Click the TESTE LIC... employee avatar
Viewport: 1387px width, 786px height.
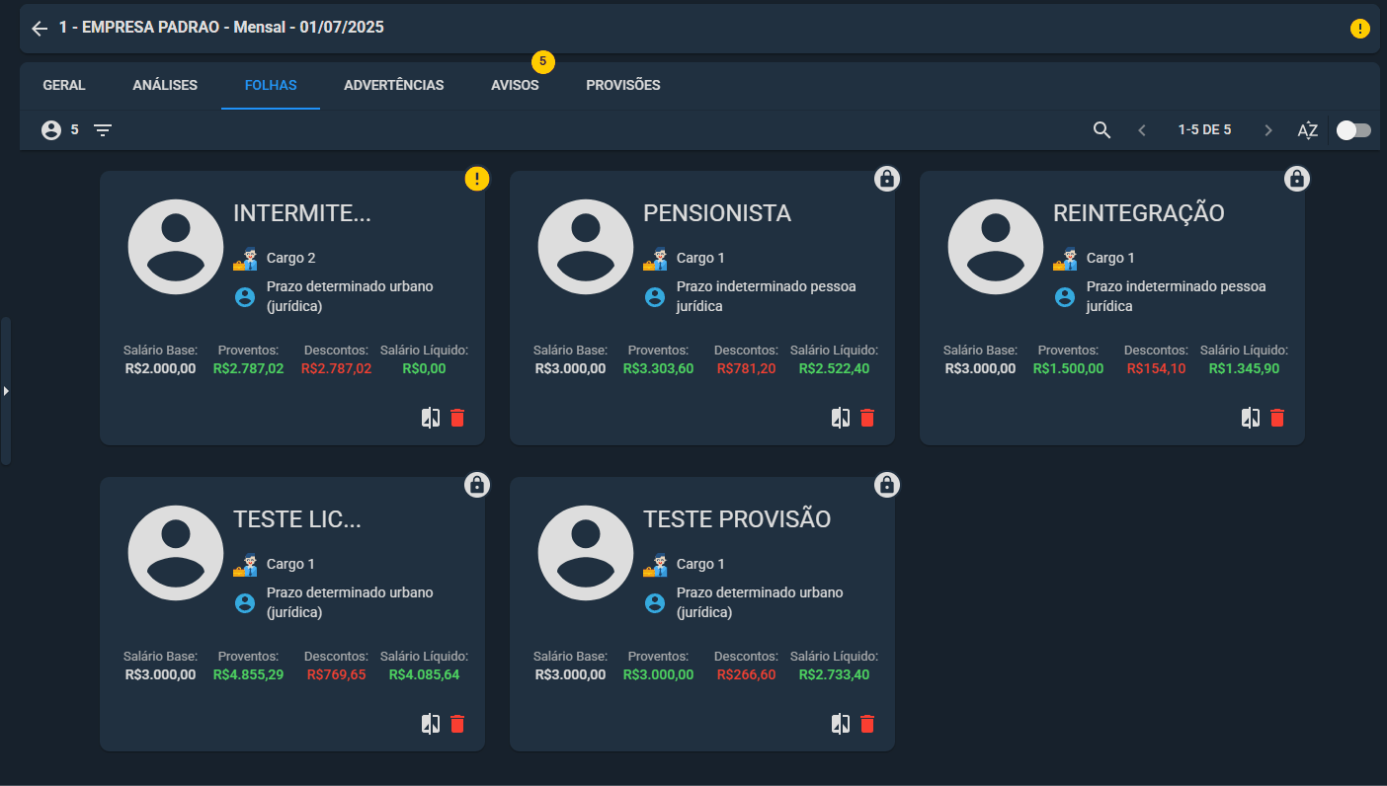176,553
